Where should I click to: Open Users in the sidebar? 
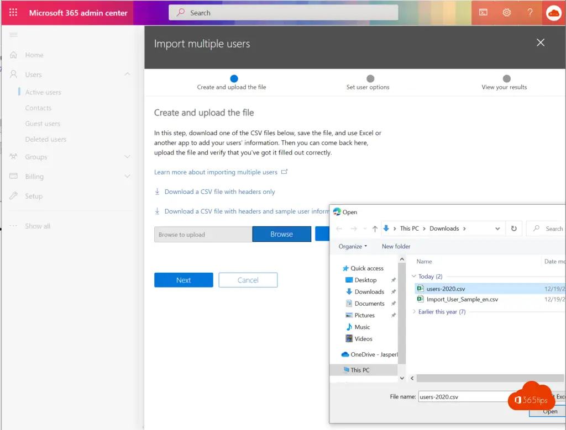pyautogui.click(x=33, y=75)
